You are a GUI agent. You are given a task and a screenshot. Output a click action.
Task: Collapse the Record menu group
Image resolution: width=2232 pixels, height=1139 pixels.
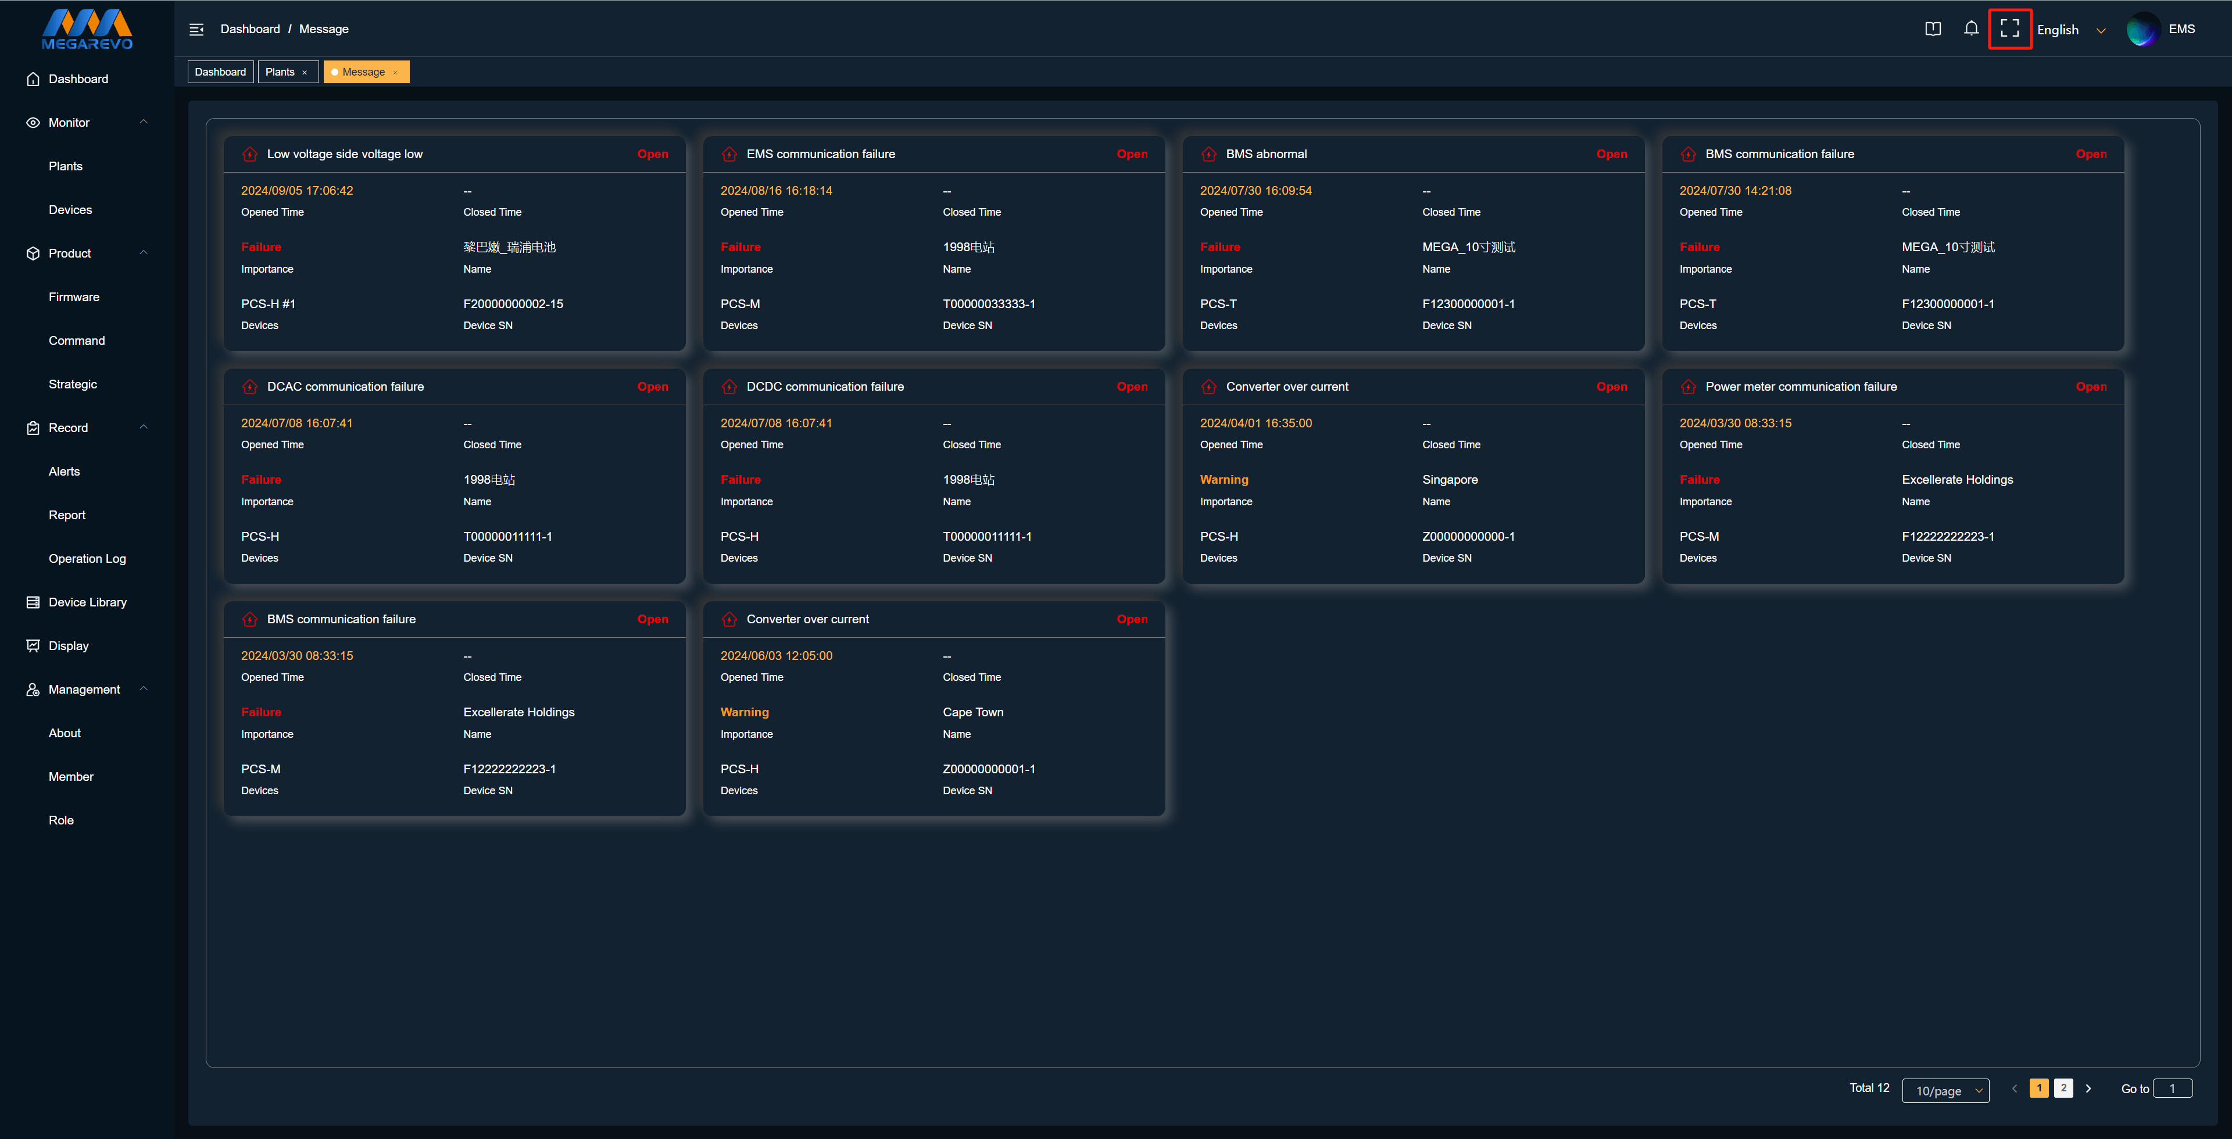[x=144, y=427]
